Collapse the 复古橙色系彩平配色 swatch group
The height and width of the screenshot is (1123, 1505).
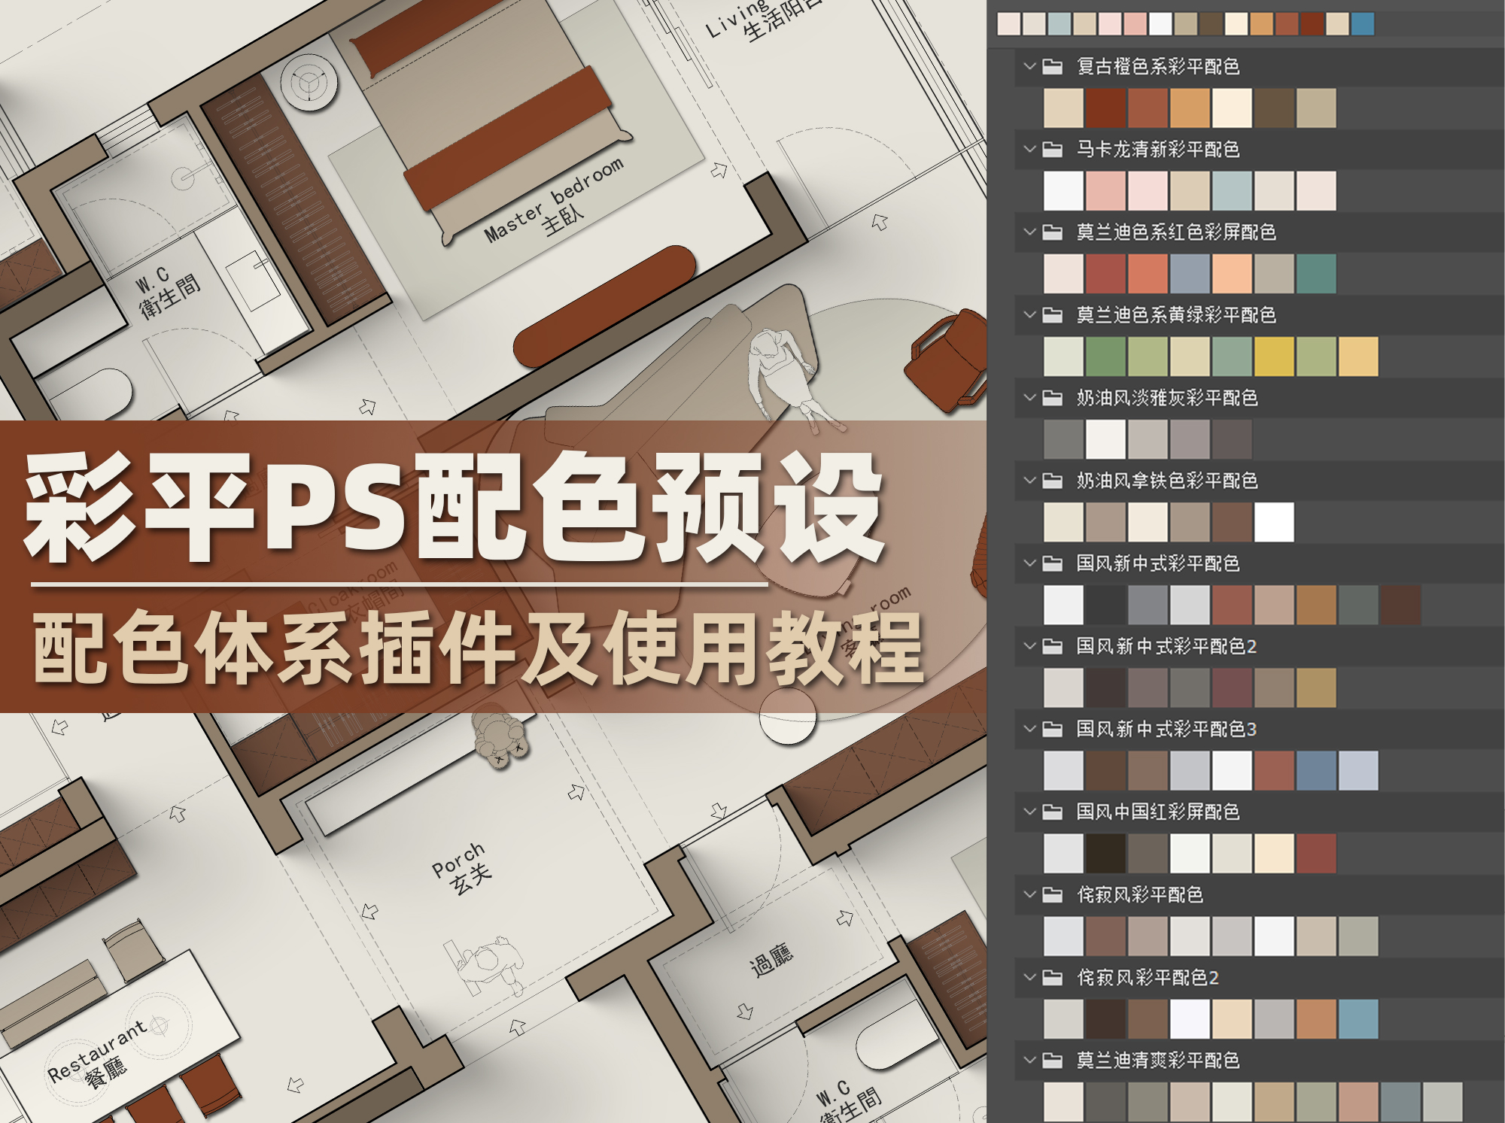(1029, 66)
